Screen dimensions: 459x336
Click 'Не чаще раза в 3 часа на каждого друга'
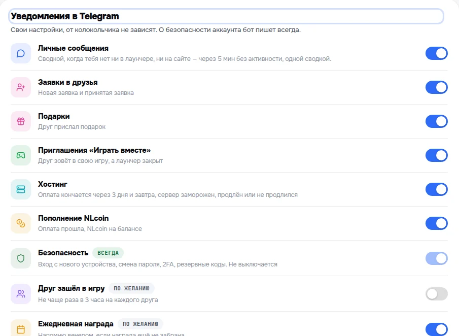click(98, 300)
